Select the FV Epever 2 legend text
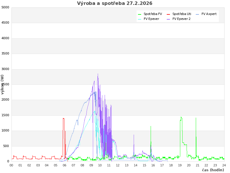The image size is (230, 173). 181,19
